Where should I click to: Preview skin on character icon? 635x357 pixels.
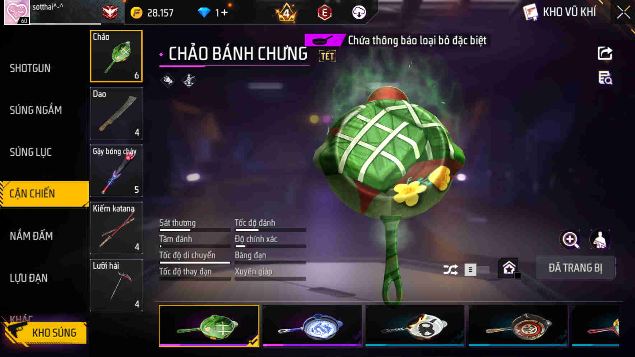(600, 239)
